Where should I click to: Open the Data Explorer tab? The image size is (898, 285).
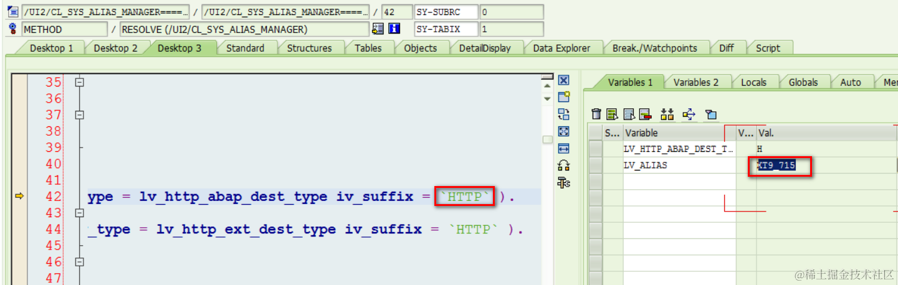[x=561, y=48]
